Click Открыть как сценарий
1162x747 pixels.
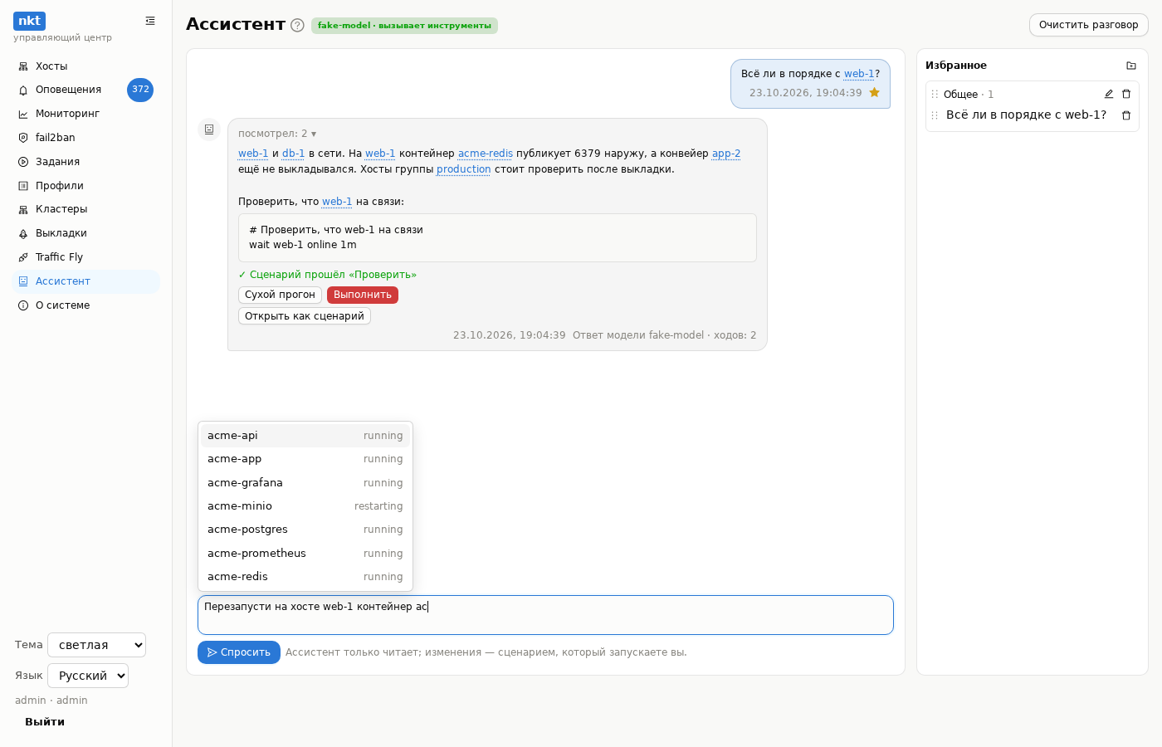[305, 316]
